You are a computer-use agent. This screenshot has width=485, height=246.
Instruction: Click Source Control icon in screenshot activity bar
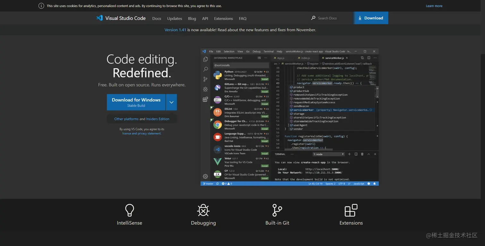pos(205,79)
